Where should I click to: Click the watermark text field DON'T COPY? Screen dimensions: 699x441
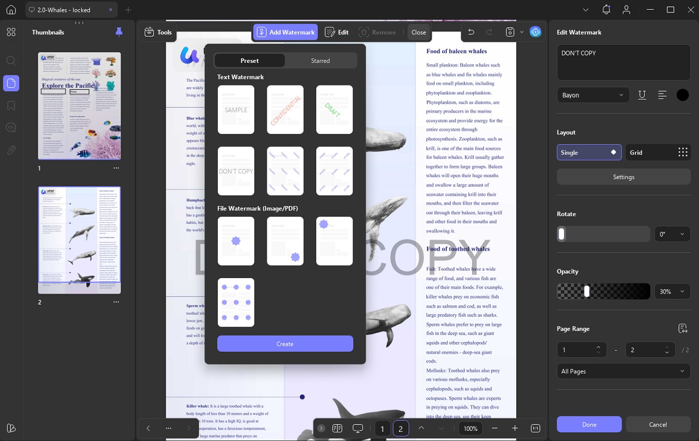tap(624, 62)
